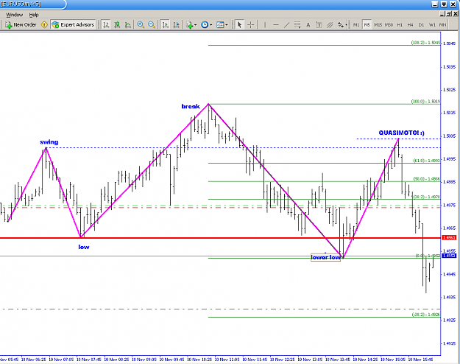This screenshot has height=364, width=460.
Task: Select the crosshair tool
Action: click(x=250, y=24)
